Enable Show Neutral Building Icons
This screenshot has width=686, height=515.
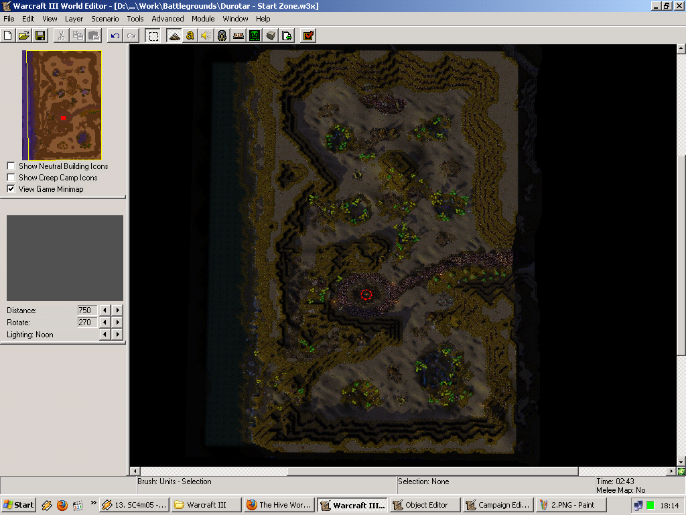tap(11, 166)
